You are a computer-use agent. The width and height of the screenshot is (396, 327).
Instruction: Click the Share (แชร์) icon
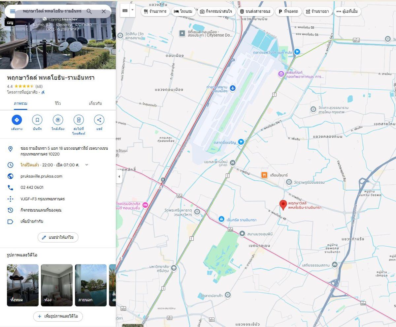tap(99, 120)
